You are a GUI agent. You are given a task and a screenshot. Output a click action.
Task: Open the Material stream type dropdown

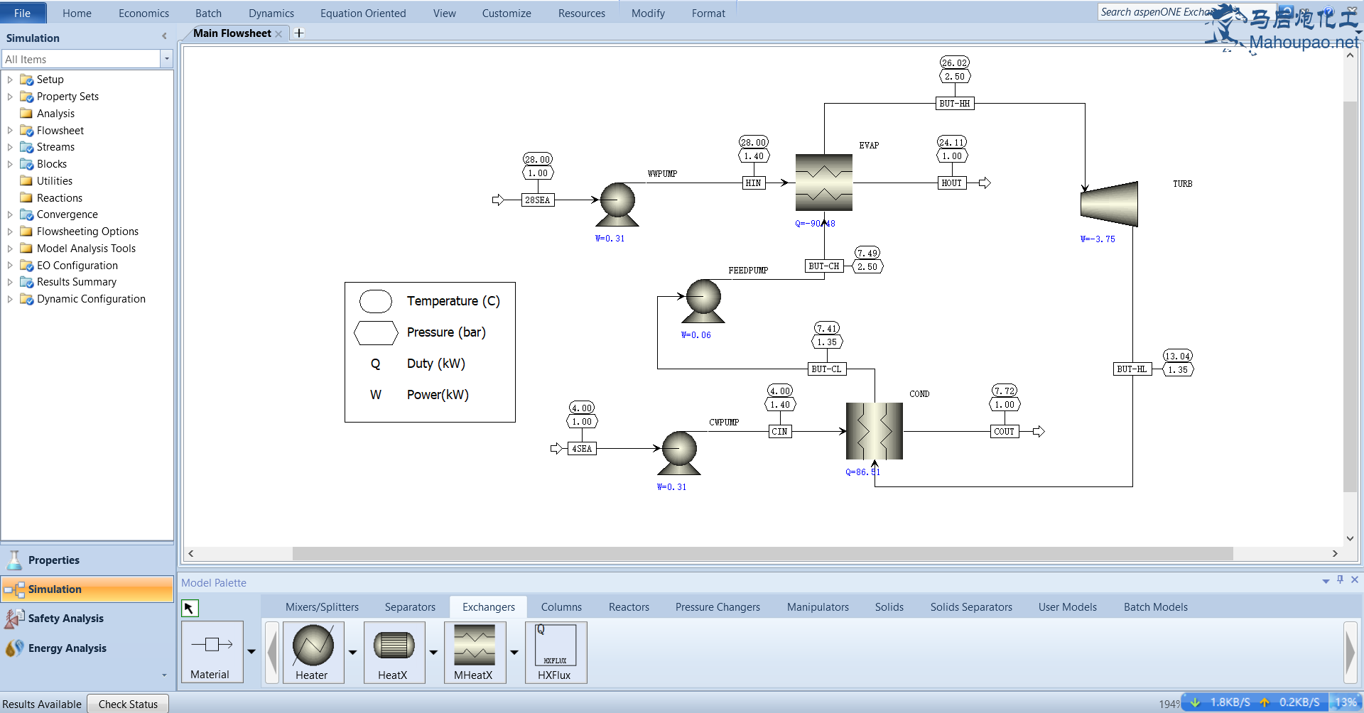tap(251, 651)
